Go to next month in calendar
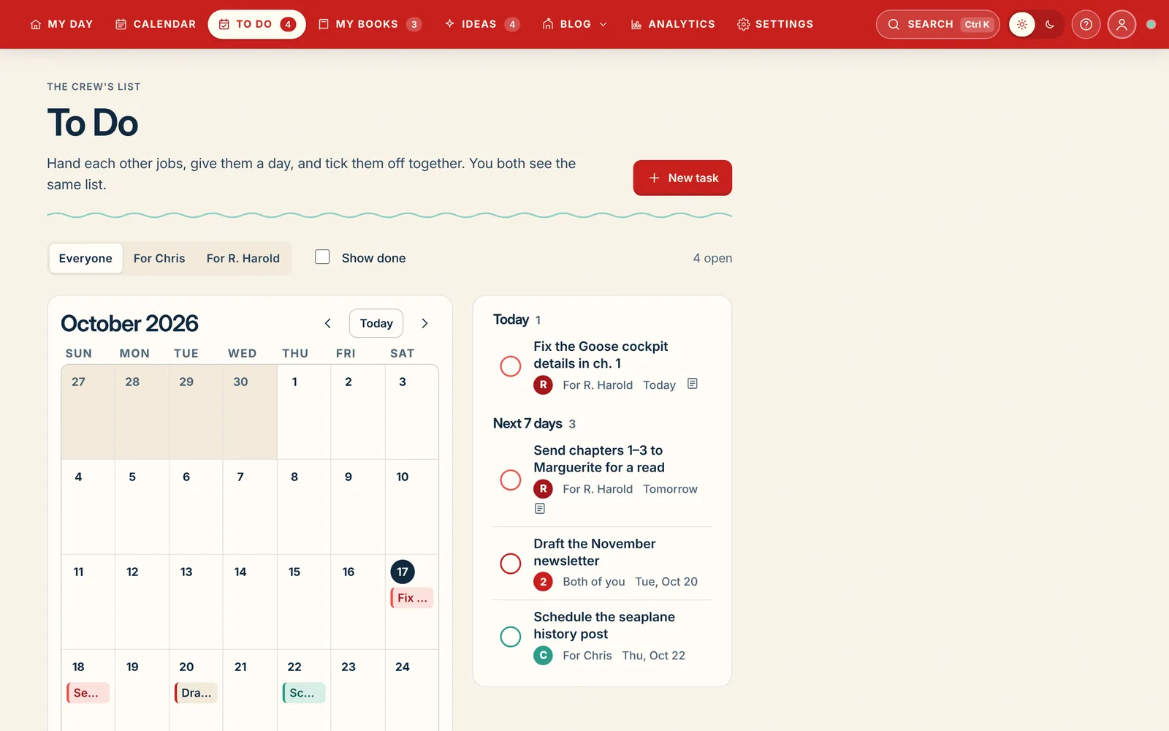The width and height of the screenshot is (1169, 731). click(424, 323)
